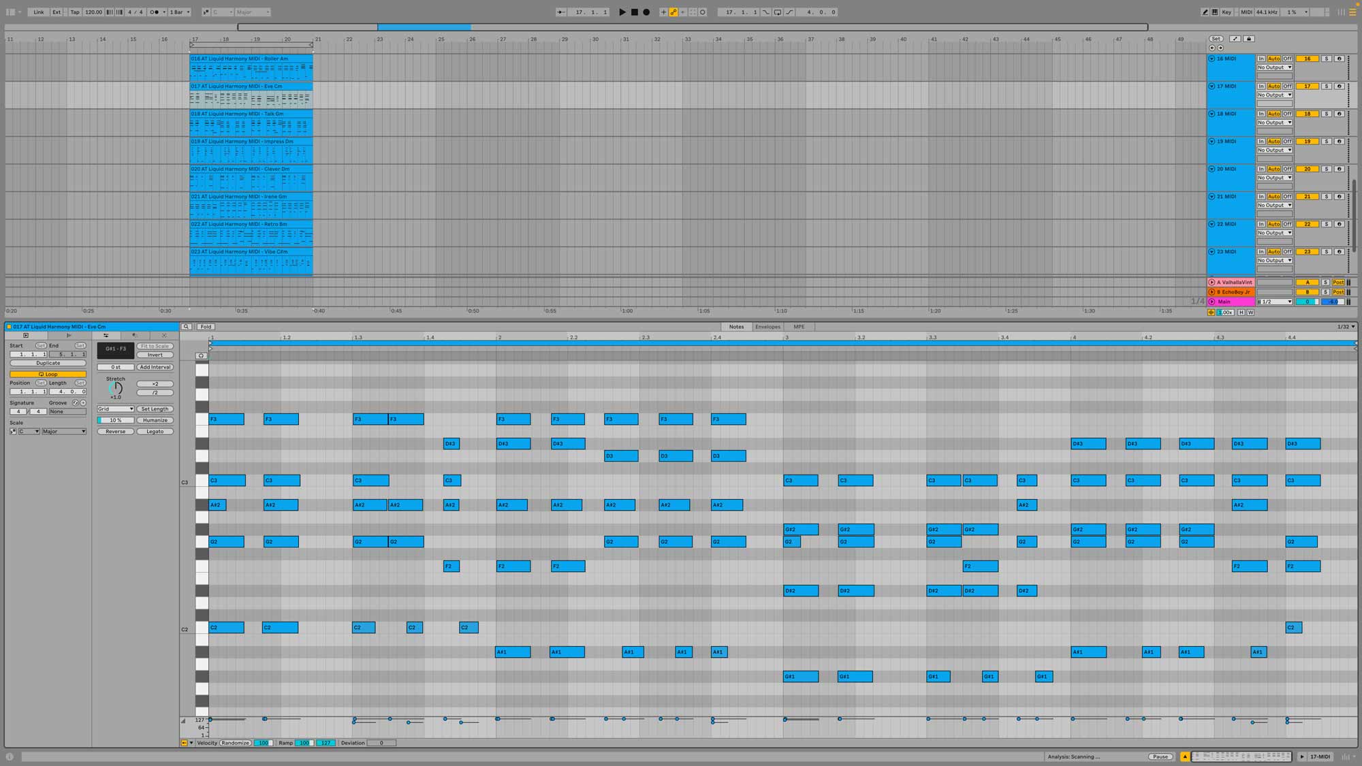This screenshot has height=766, width=1362.
Task: Open the piano roll magnifier search icon
Action: (x=186, y=327)
